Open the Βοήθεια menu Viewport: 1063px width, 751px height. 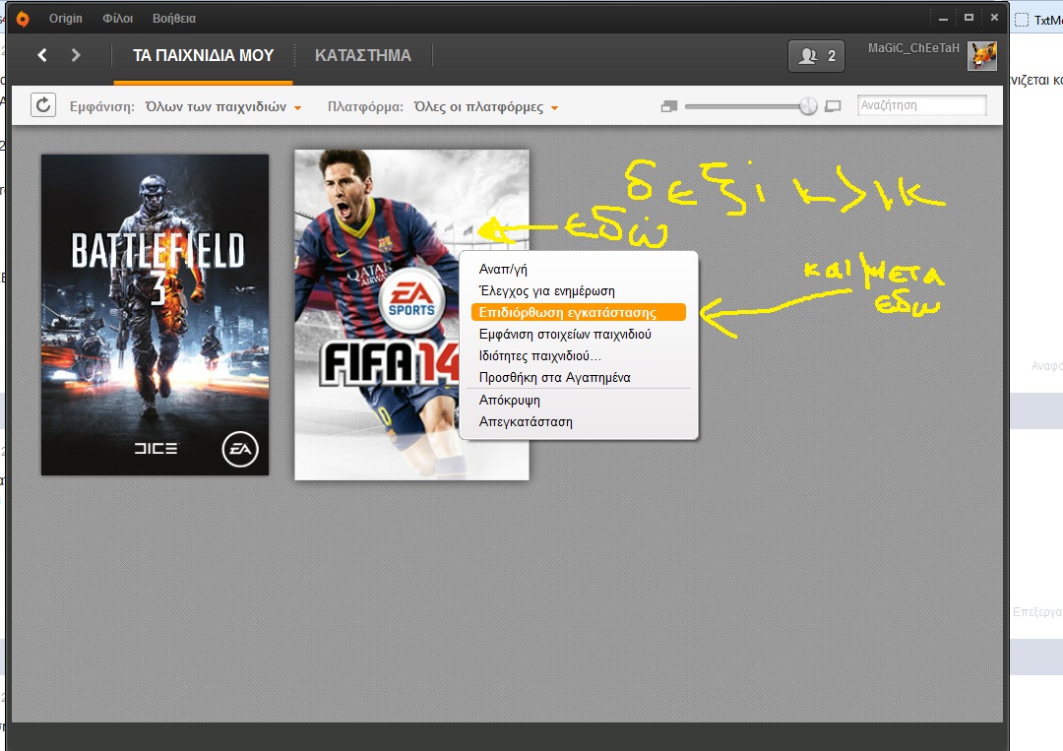point(174,19)
